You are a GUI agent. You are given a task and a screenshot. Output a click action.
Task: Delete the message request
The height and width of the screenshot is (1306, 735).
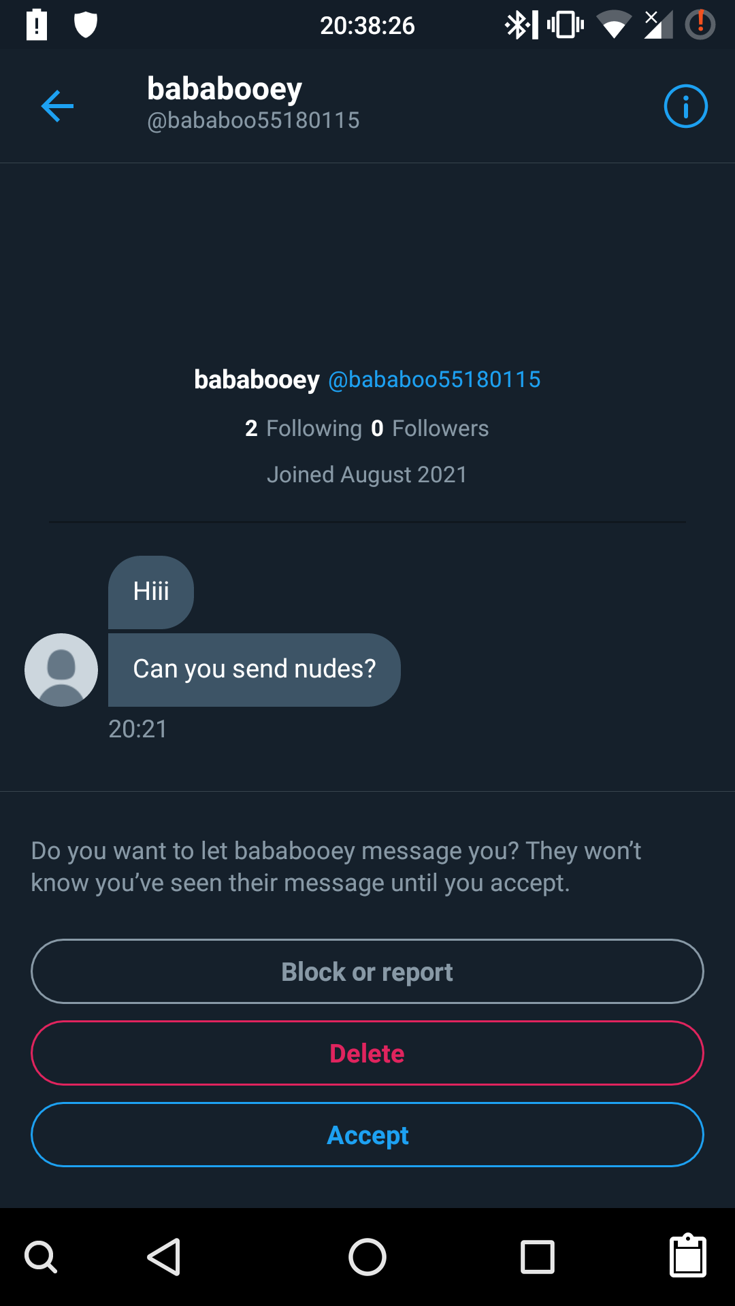pos(367,1053)
